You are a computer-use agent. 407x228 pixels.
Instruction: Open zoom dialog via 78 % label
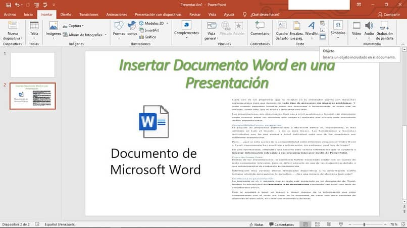click(393, 224)
